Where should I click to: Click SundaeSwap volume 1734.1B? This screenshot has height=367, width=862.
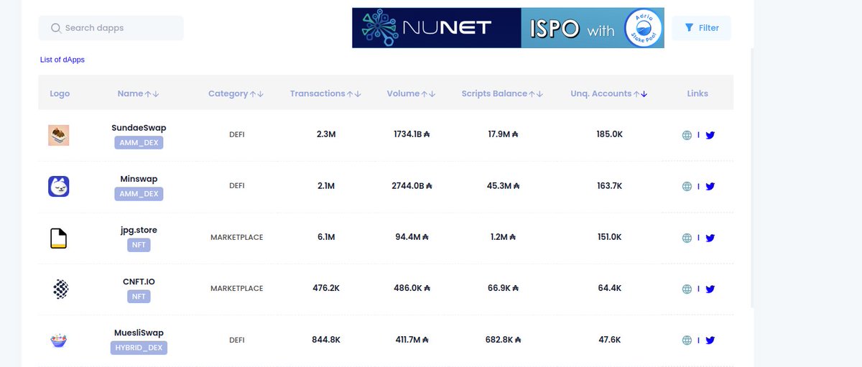click(x=412, y=134)
